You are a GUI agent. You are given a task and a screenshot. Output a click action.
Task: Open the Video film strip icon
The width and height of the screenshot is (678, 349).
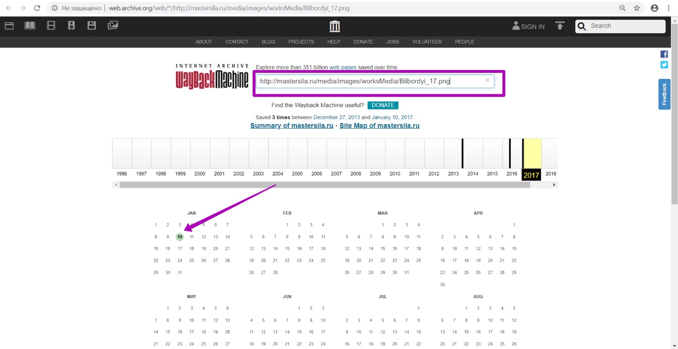51,26
